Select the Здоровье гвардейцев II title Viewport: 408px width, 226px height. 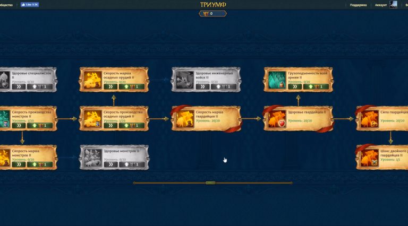[x=307, y=112]
